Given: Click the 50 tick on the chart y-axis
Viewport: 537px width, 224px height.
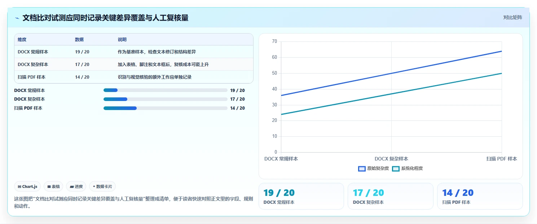Looking at the screenshot, I should coord(274,73).
